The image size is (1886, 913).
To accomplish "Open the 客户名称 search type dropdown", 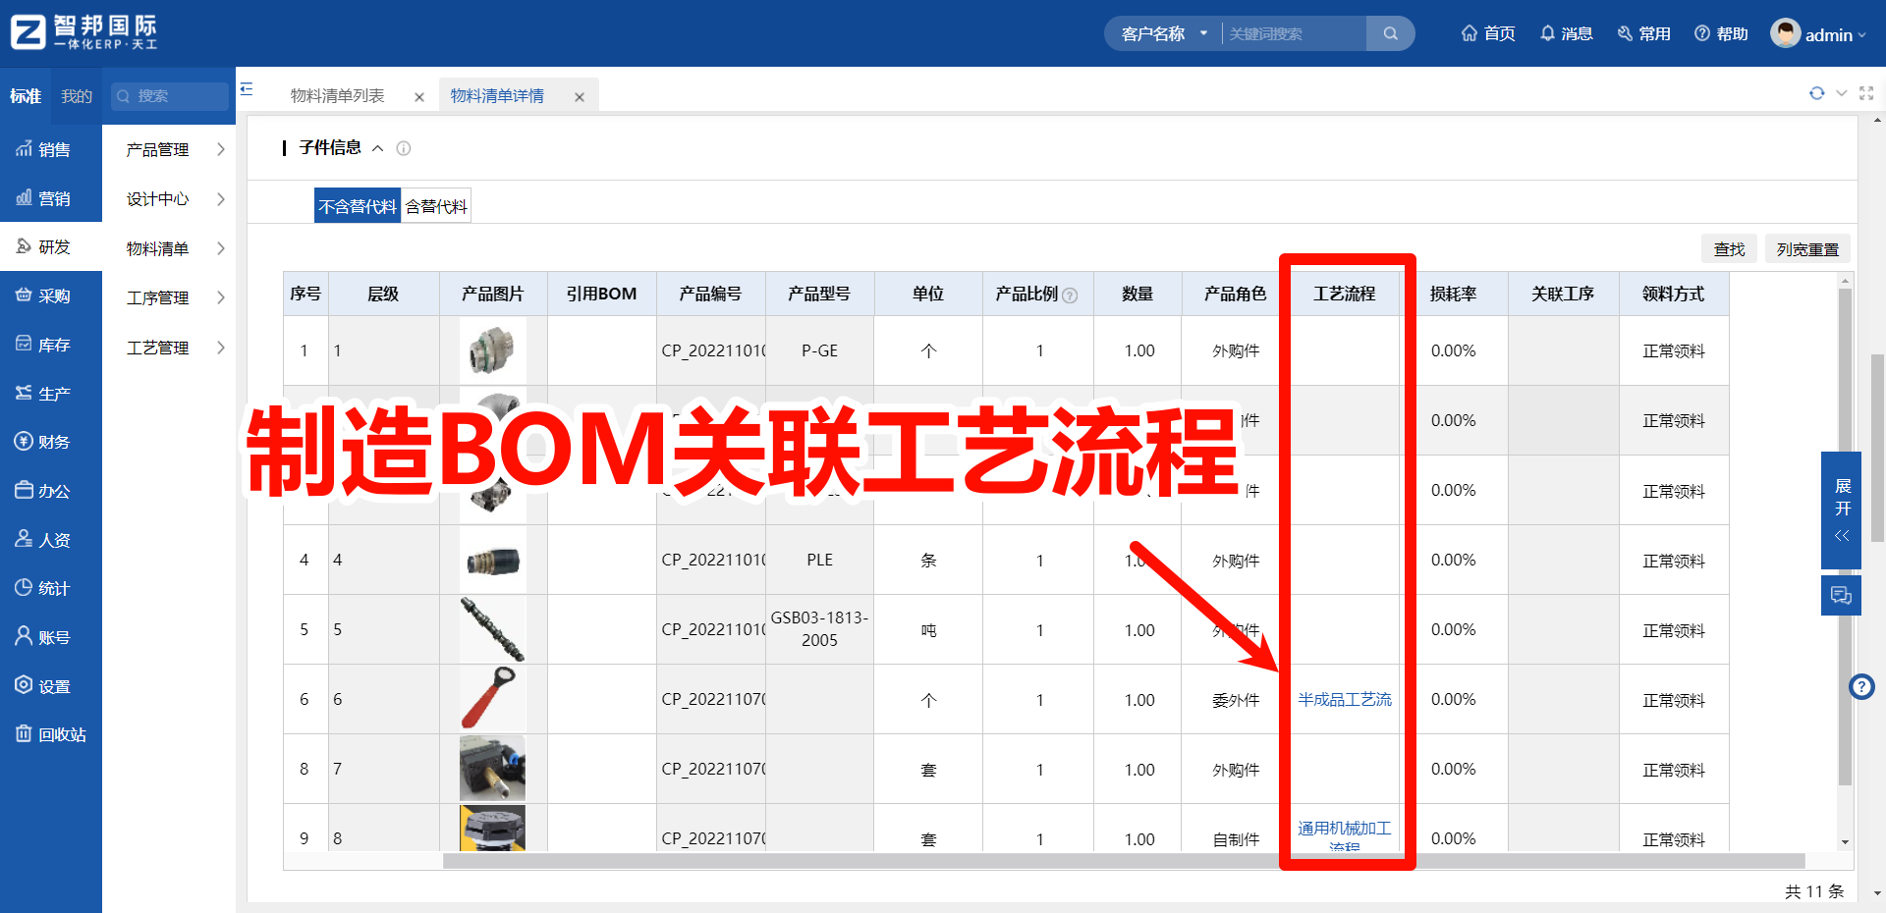I will click(1163, 32).
